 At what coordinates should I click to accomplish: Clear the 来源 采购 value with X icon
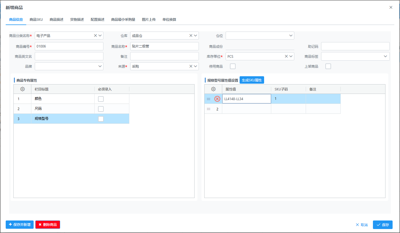pos(191,66)
